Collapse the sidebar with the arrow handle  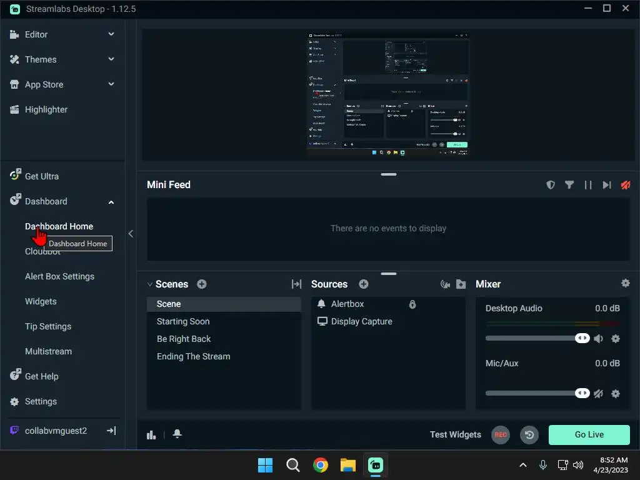pos(131,234)
